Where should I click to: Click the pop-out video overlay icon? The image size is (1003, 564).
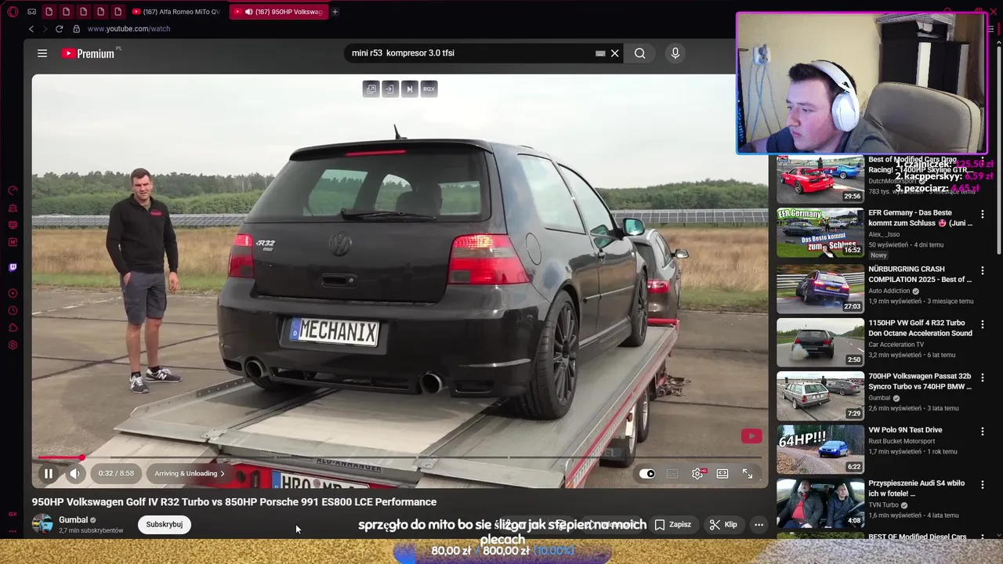click(371, 89)
